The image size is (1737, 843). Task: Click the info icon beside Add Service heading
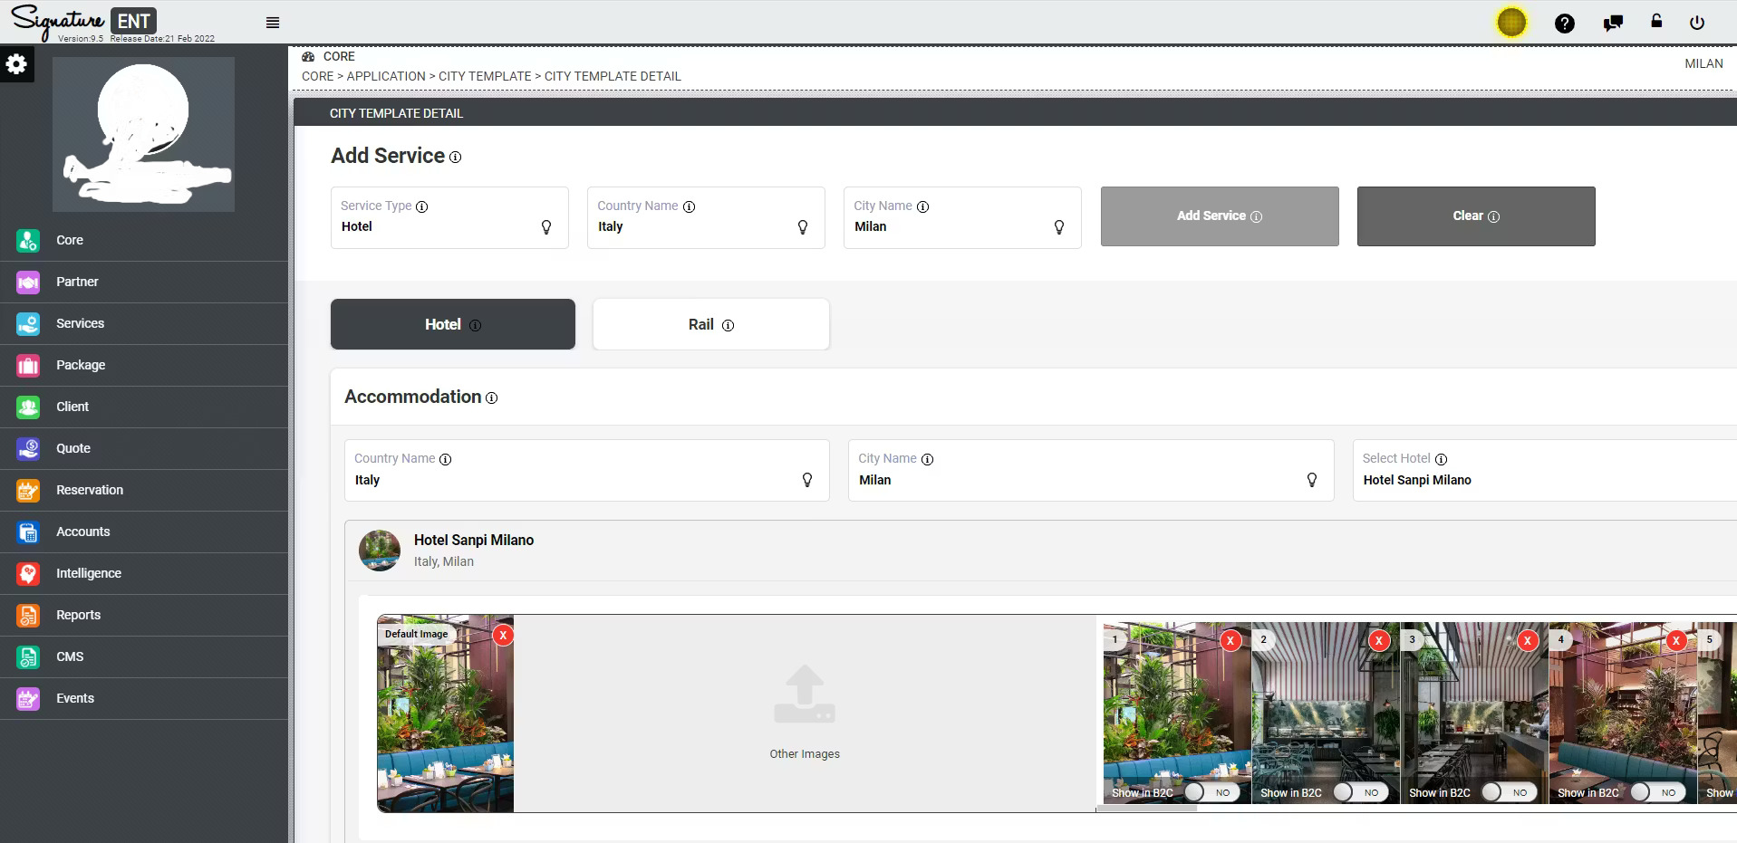(x=456, y=158)
